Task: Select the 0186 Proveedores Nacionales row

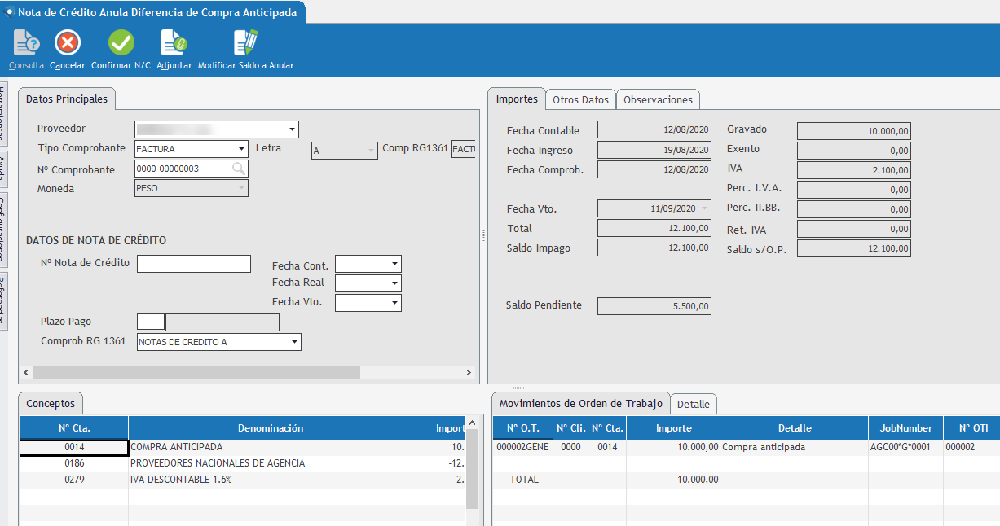Action: pyautogui.click(x=218, y=463)
